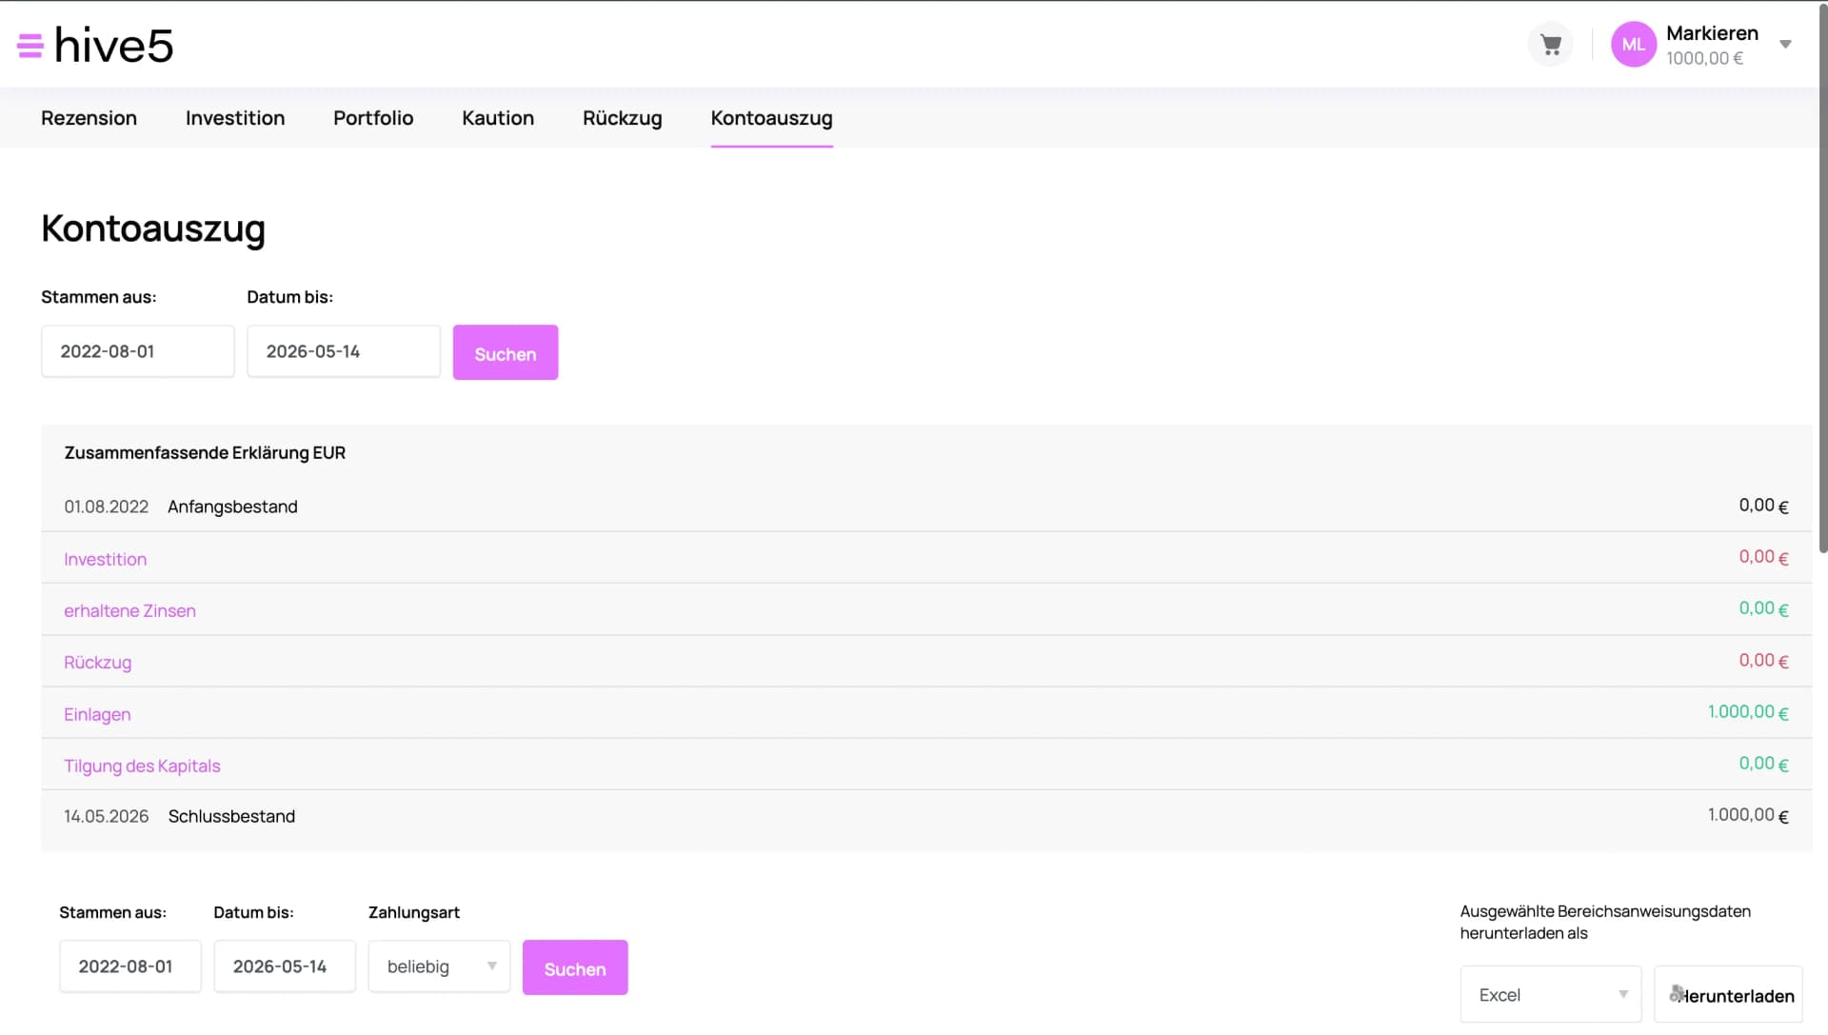The height and width of the screenshot is (1035, 1828).
Task: Open the hamburger menu icon
Action: 30,46
